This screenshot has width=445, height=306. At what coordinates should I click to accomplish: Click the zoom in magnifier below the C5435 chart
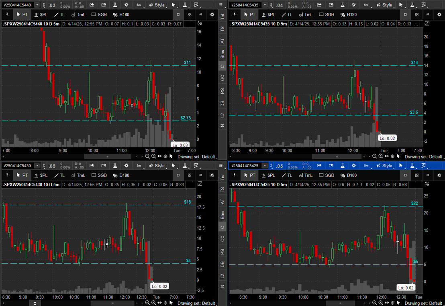coord(381,156)
